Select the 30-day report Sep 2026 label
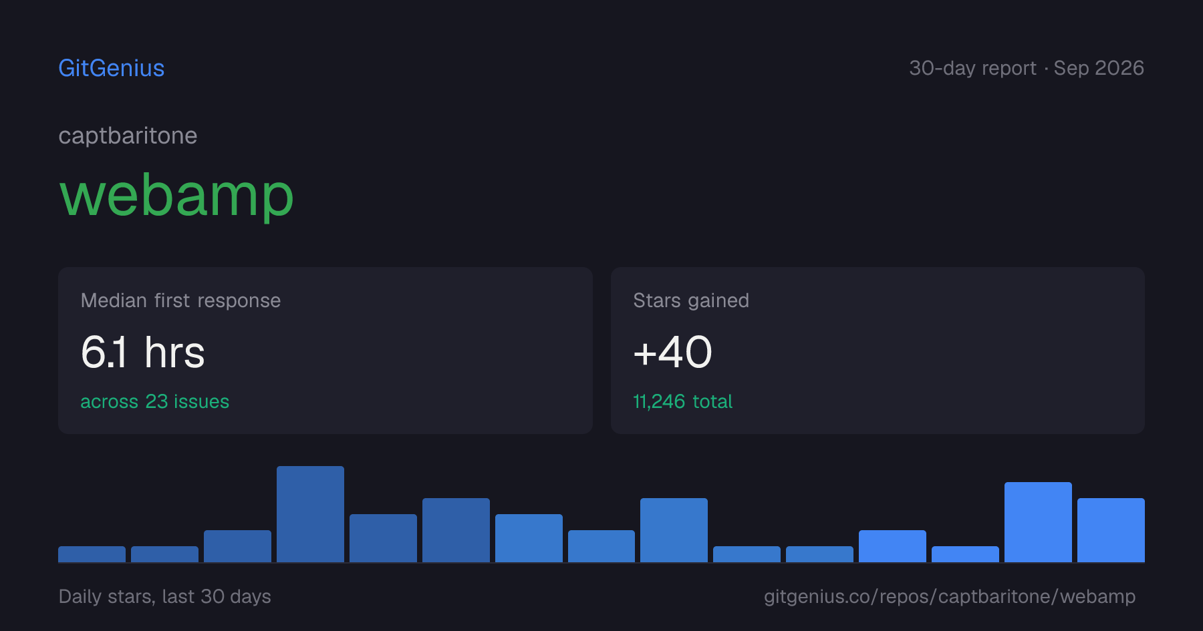1203x631 pixels. click(1027, 68)
